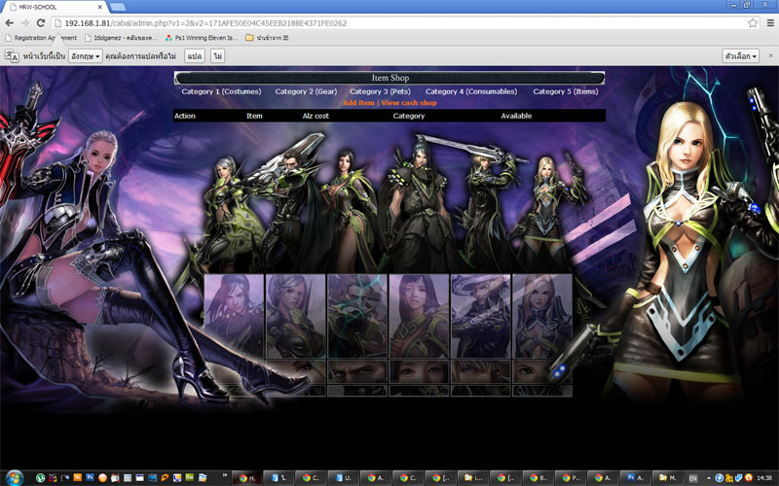Show hidden system tray icons
Image resolution: width=779 pixels, height=486 pixels.
pos(709,478)
